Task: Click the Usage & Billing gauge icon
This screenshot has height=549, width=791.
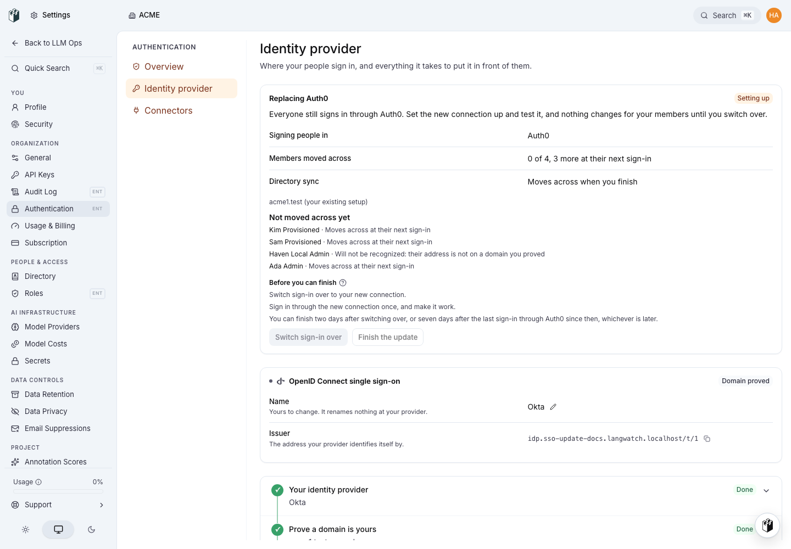Action: 15,226
